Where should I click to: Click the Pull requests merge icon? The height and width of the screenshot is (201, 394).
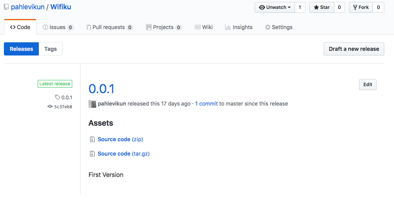pyautogui.click(x=89, y=27)
